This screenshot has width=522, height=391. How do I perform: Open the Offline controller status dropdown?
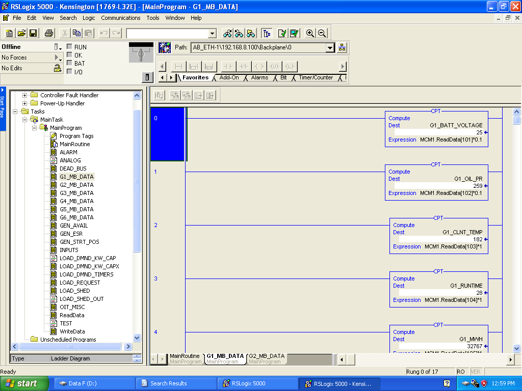(x=58, y=47)
